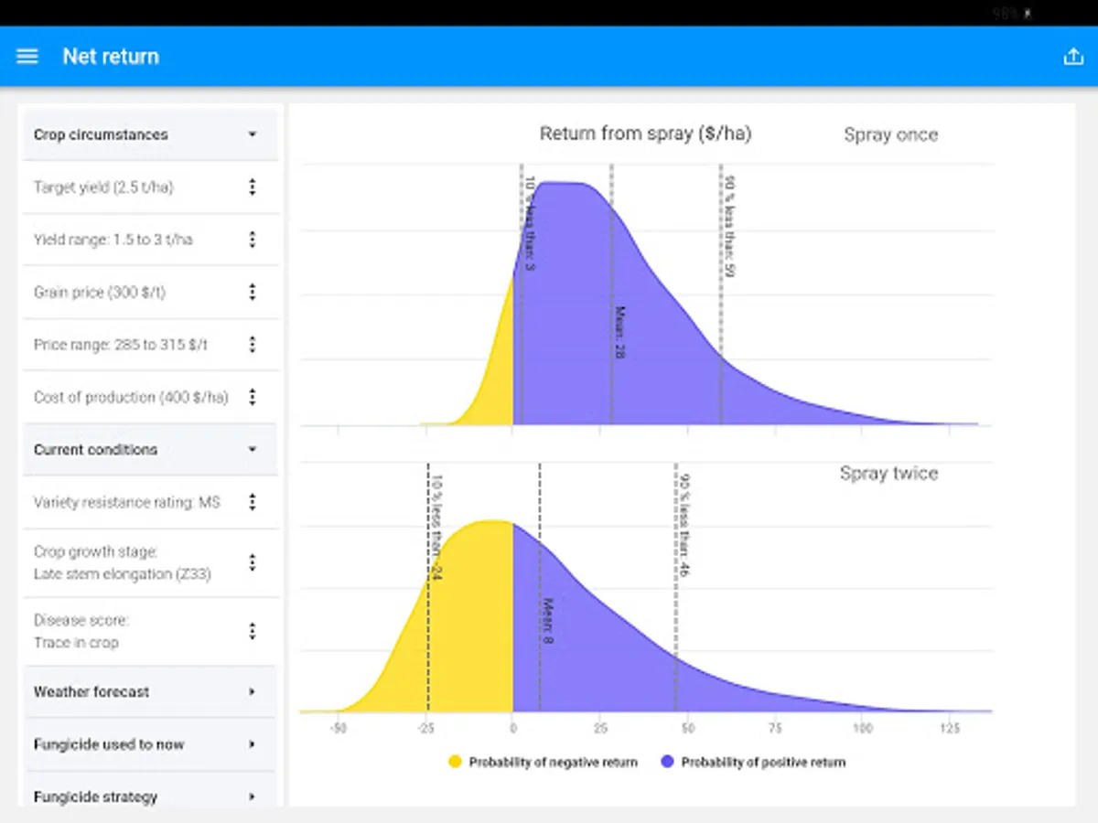Expand the Weather forecast section
Viewport: 1098px width, 823px height.
pos(253,692)
